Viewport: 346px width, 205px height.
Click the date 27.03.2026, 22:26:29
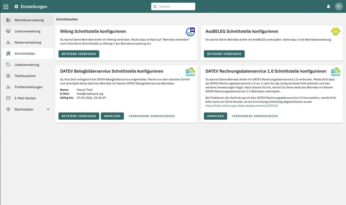91,98
